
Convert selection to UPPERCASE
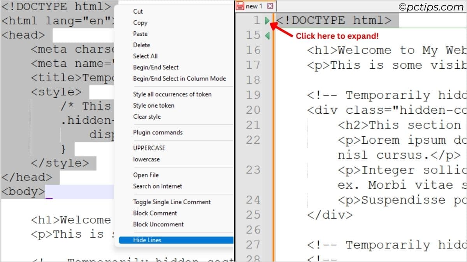tap(149, 148)
